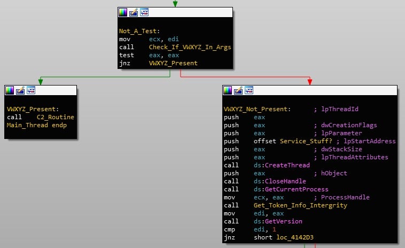Image resolution: width=405 pixels, height=248 pixels.
Task: Select the Check_If_VWXYZ_In_Args call target
Action: [190, 47]
